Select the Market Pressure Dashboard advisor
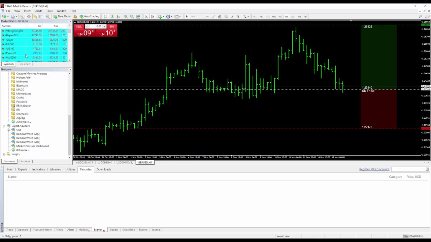The width and height of the screenshot is (431, 242). [32, 146]
